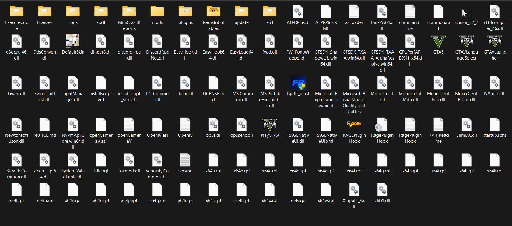Select the RPH_Readme text file icon
The image size is (512, 226).
pos(439,125)
